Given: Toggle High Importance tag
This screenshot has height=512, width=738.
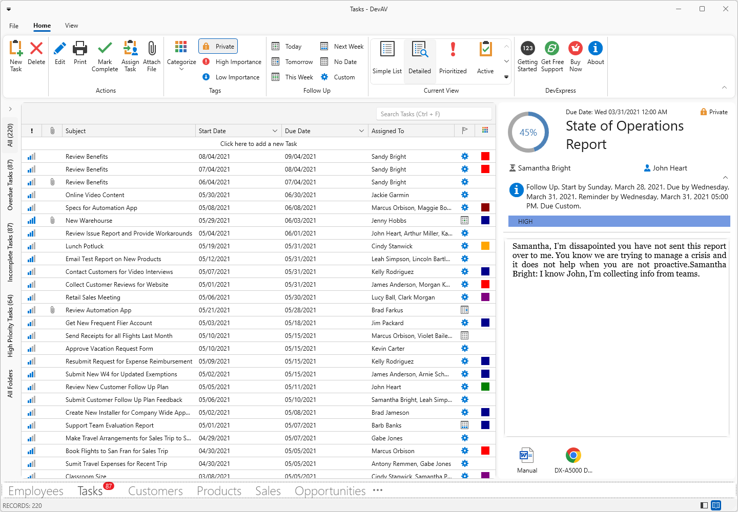Looking at the screenshot, I should (232, 62).
